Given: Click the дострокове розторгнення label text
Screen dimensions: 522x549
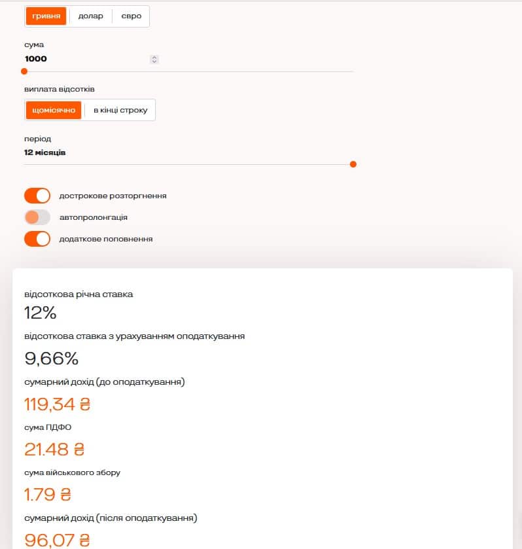Looking at the screenshot, I should pos(113,196).
